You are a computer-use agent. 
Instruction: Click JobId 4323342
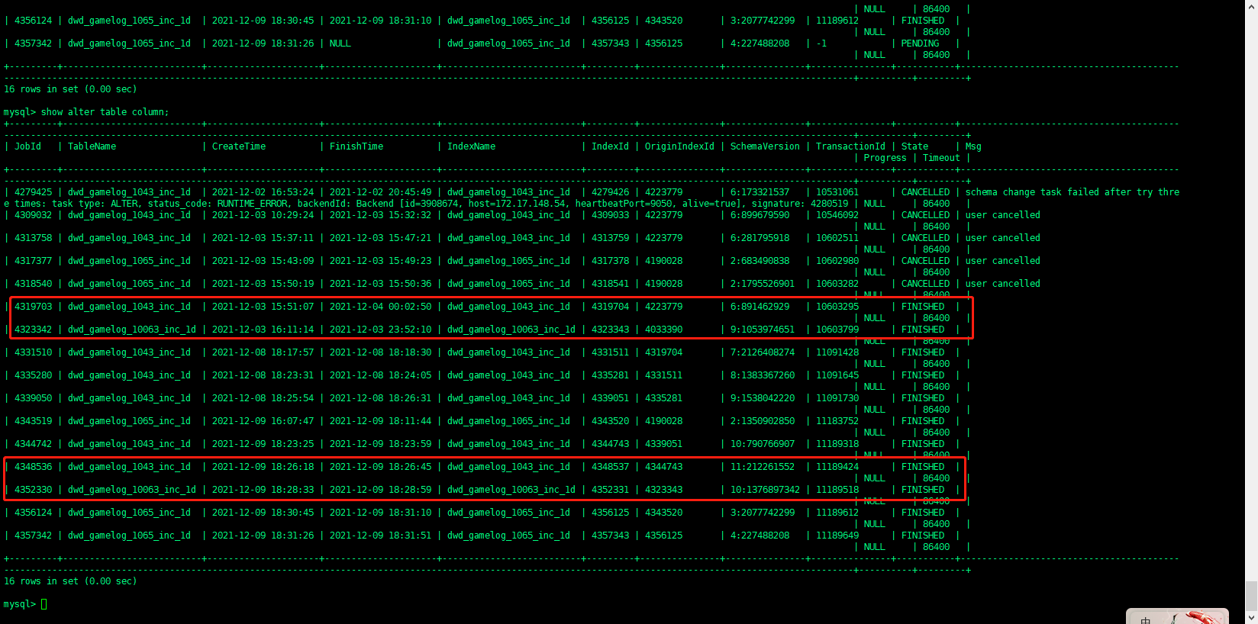point(33,330)
